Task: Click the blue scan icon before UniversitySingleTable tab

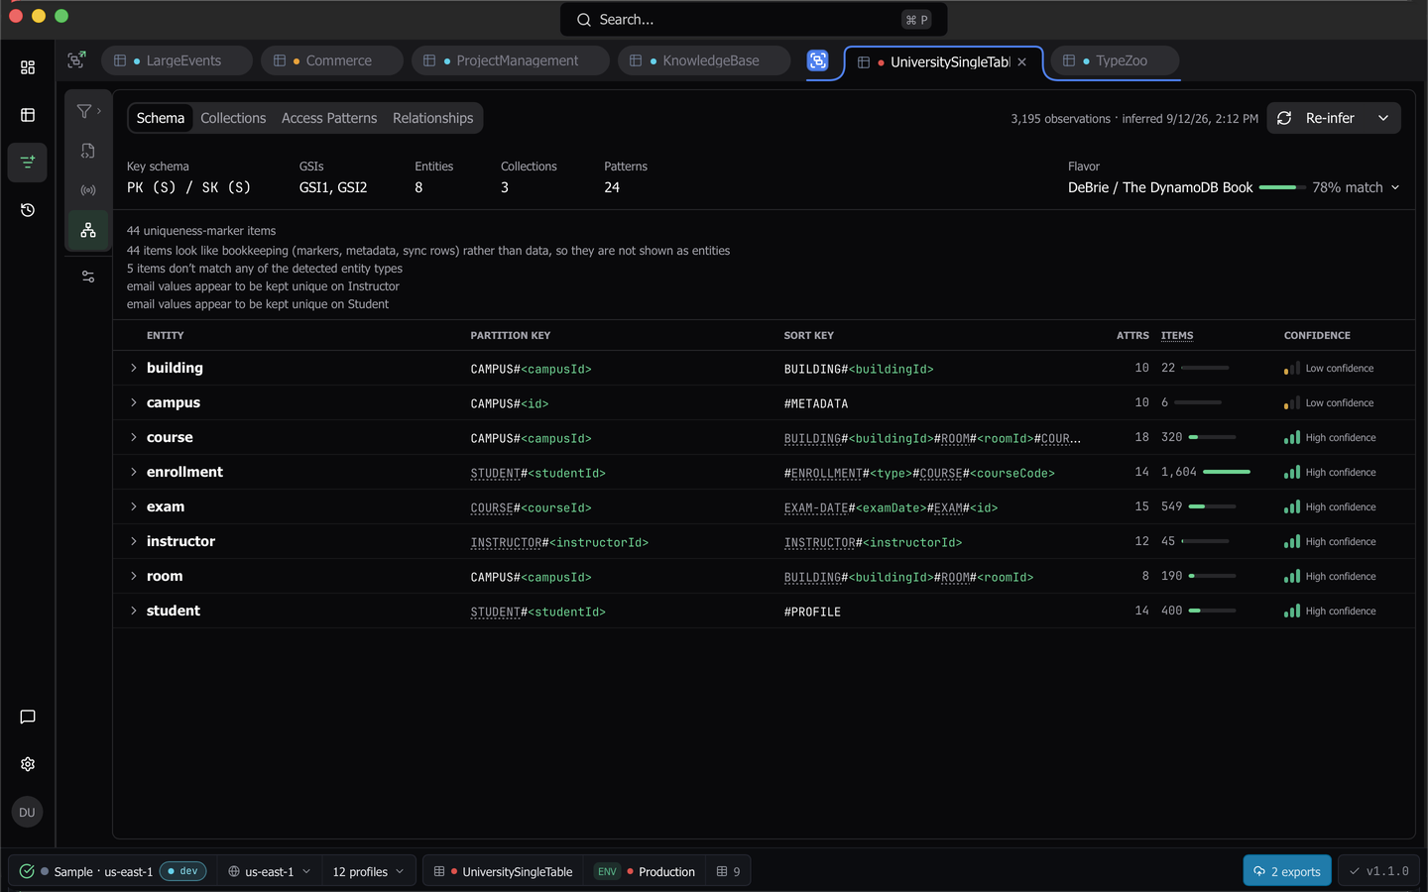Action: [x=817, y=60]
